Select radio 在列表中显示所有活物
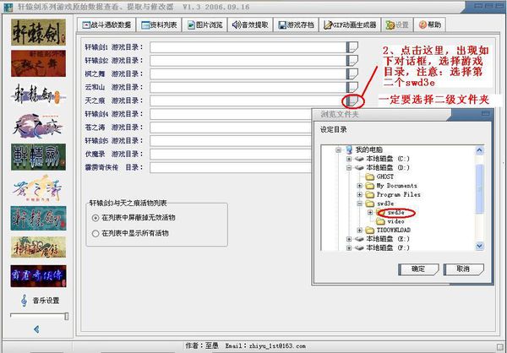Screen dimensions: 507x353 pos(95,233)
